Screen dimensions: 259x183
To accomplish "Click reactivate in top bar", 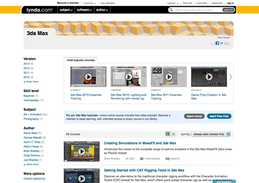I will (x=217, y=3).
